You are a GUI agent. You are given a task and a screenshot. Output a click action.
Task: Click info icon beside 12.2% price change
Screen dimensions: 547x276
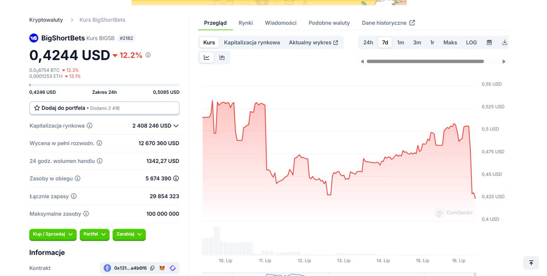(148, 55)
